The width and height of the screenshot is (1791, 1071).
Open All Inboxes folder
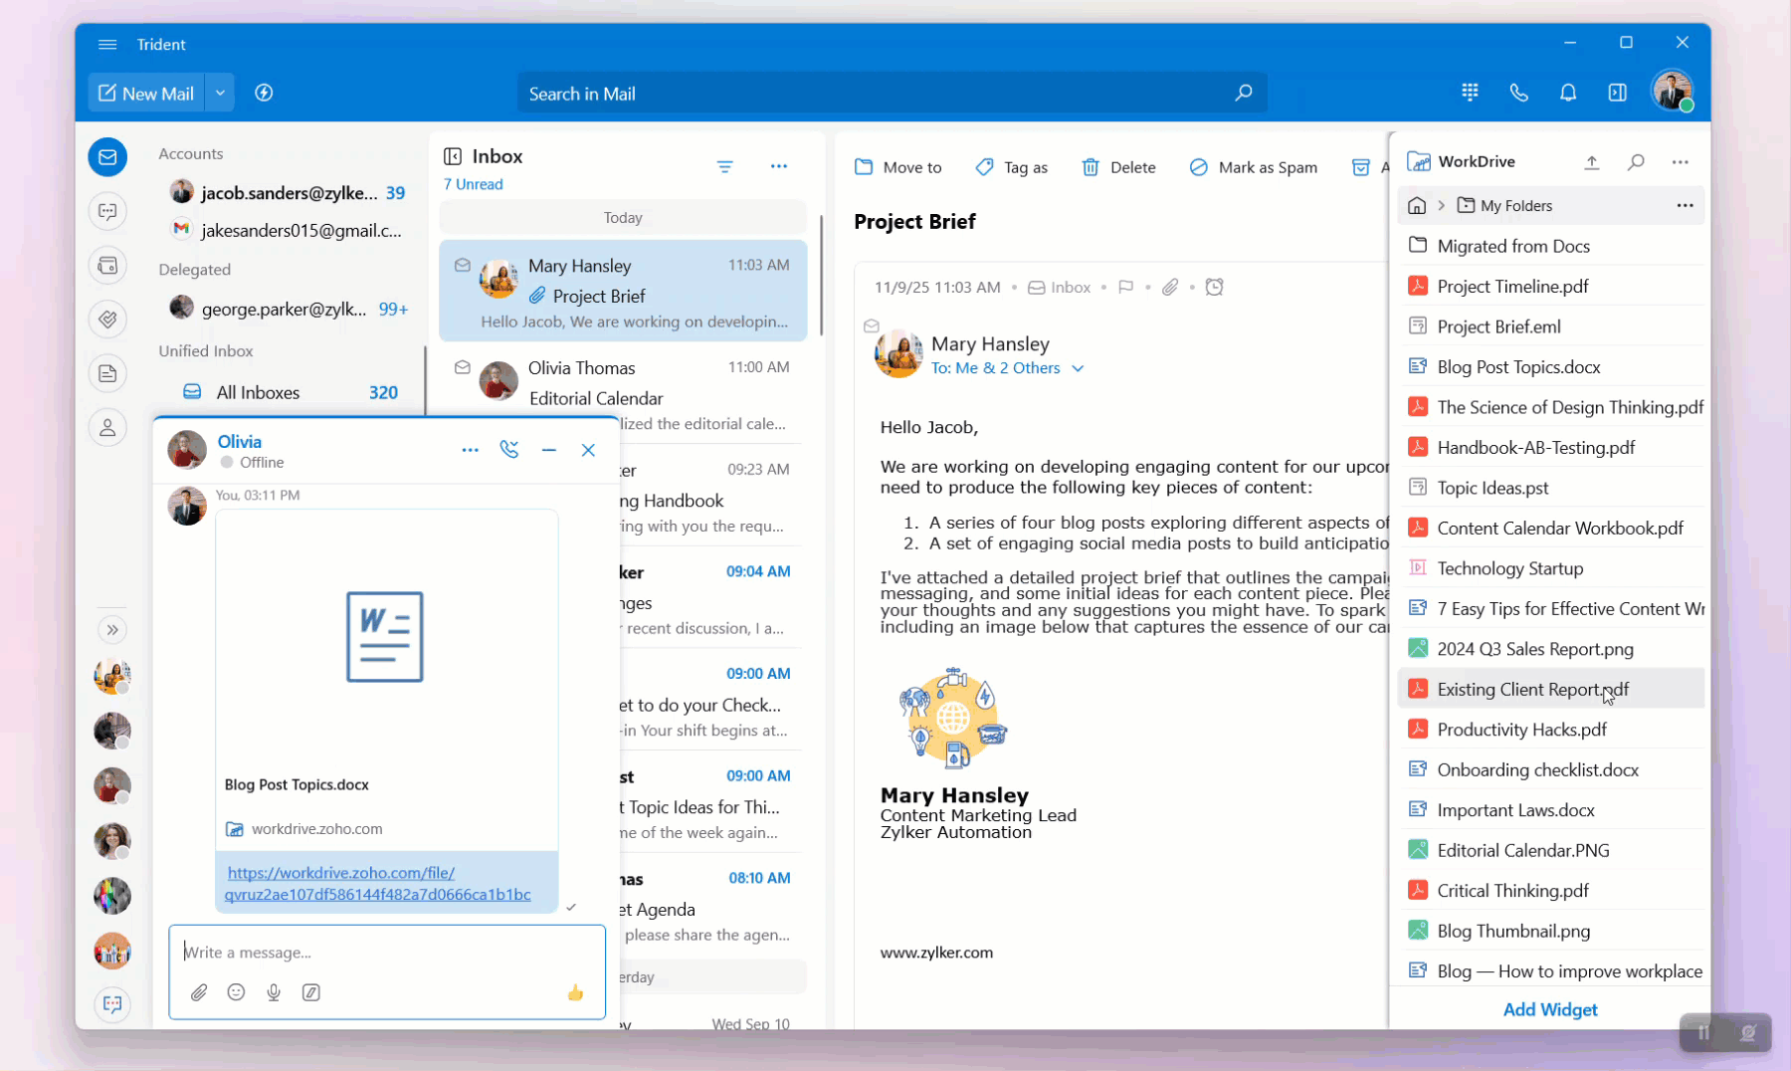point(289,392)
